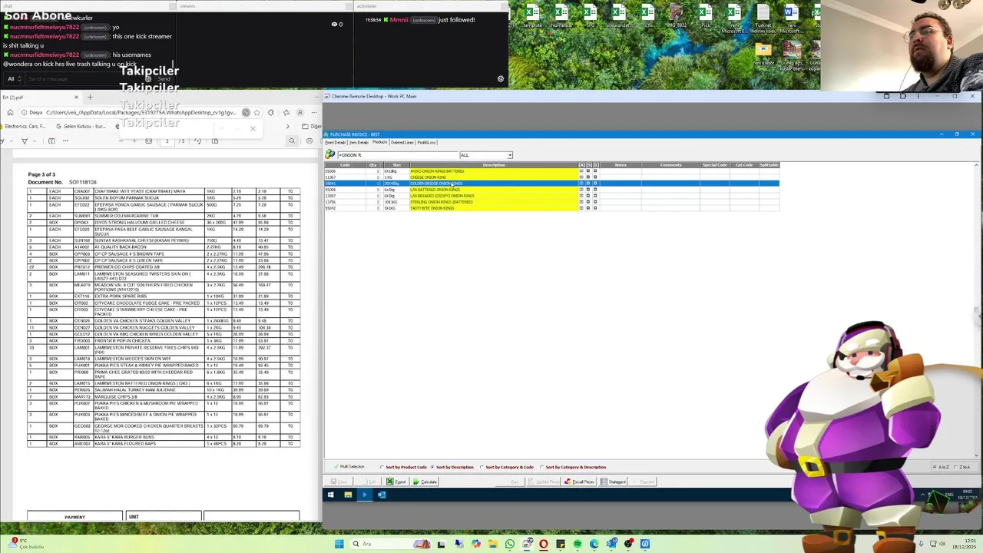
Task: Open the Windows Start menu on the host taskbar
Action: point(339,544)
